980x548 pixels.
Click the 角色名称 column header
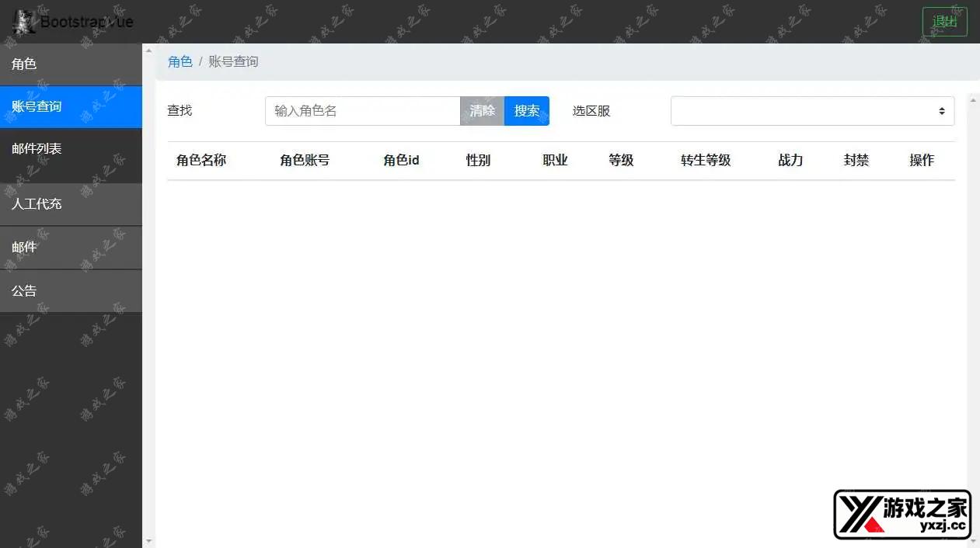click(x=201, y=161)
